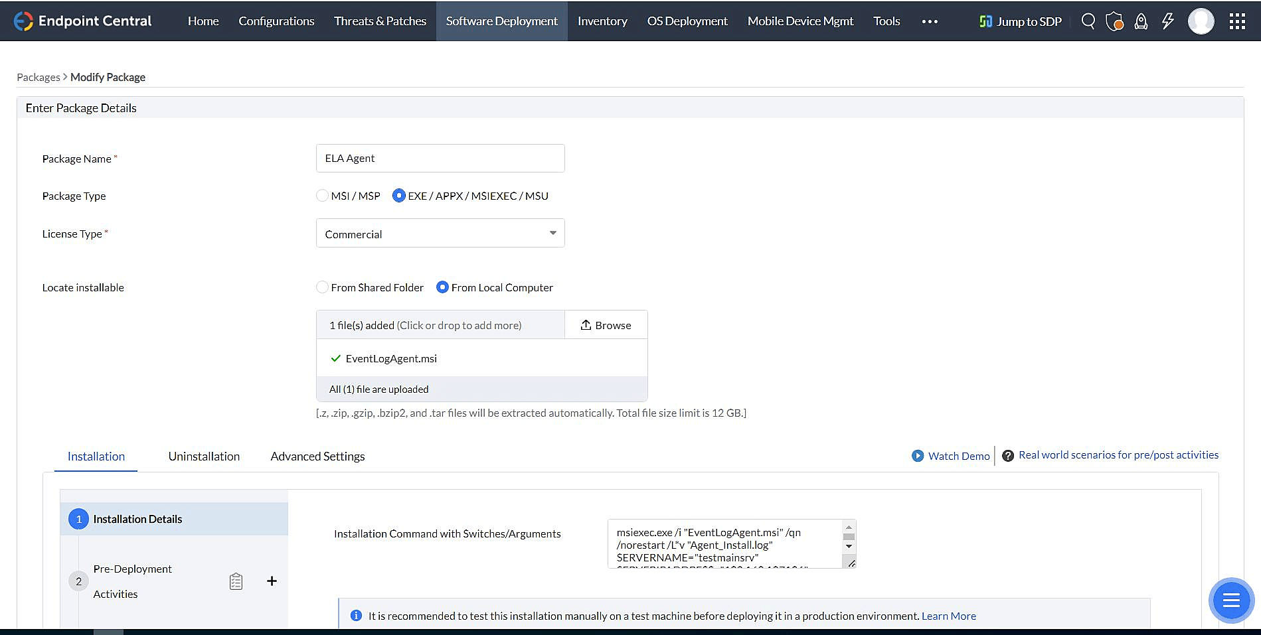Choose From Shared Folder option
This screenshot has width=1261, height=635.
point(322,287)
